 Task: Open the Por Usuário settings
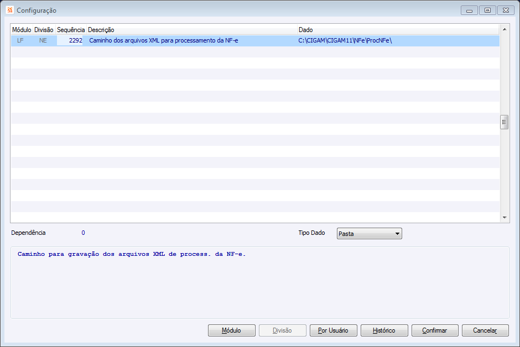click(x=333, y=330)
